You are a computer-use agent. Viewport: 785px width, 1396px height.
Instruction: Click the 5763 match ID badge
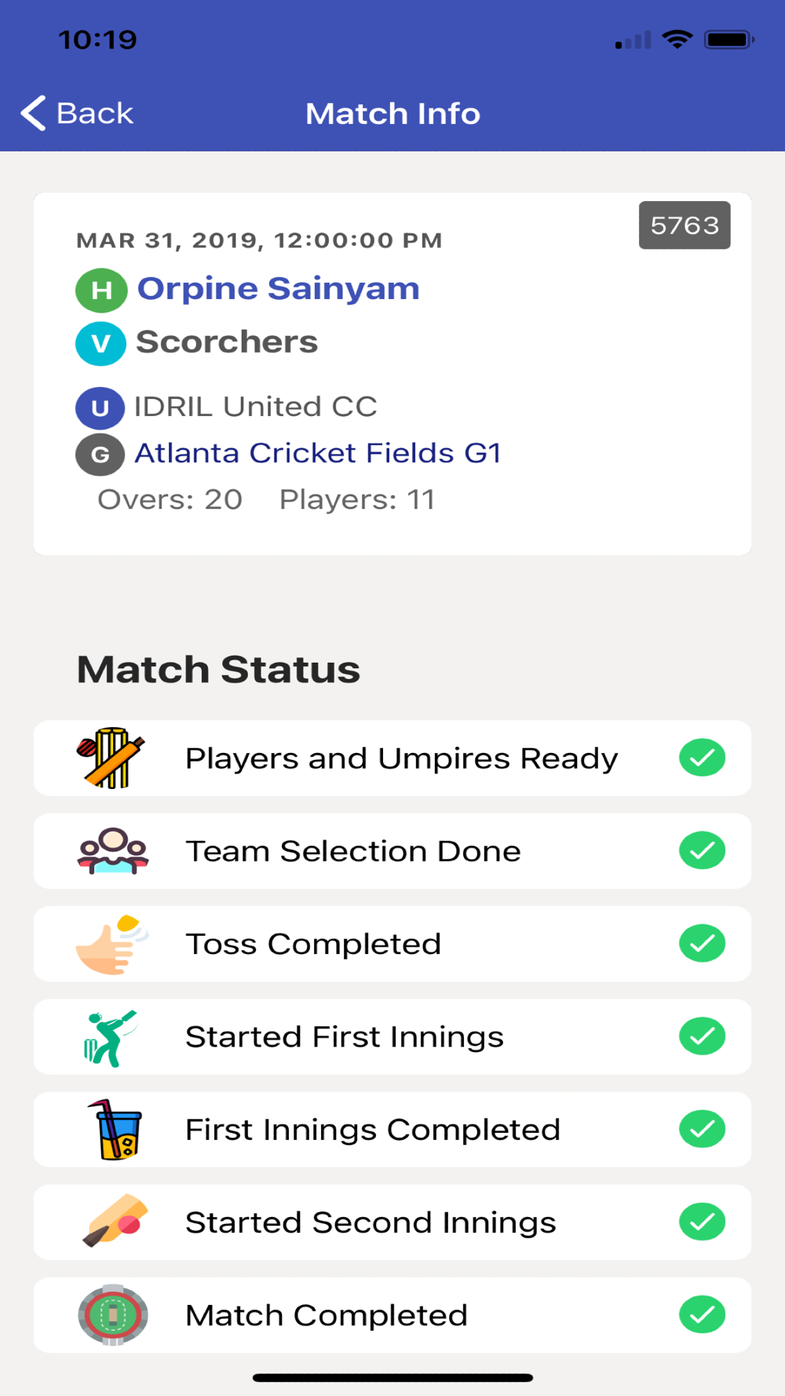[x=685, y=225]
